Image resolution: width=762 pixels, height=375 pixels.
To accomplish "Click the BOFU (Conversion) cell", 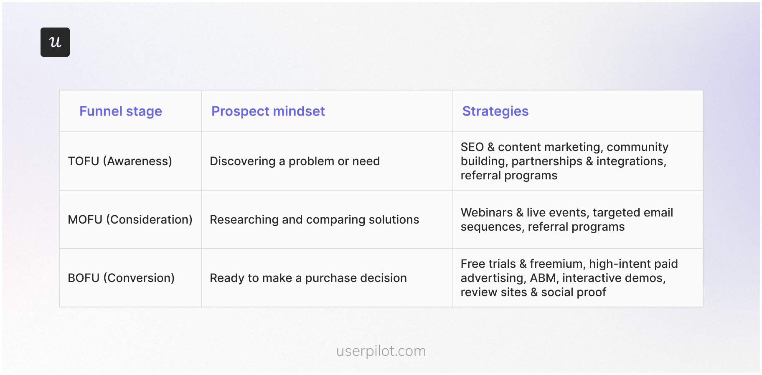I will pyautogui.click(x=121, y=278).
